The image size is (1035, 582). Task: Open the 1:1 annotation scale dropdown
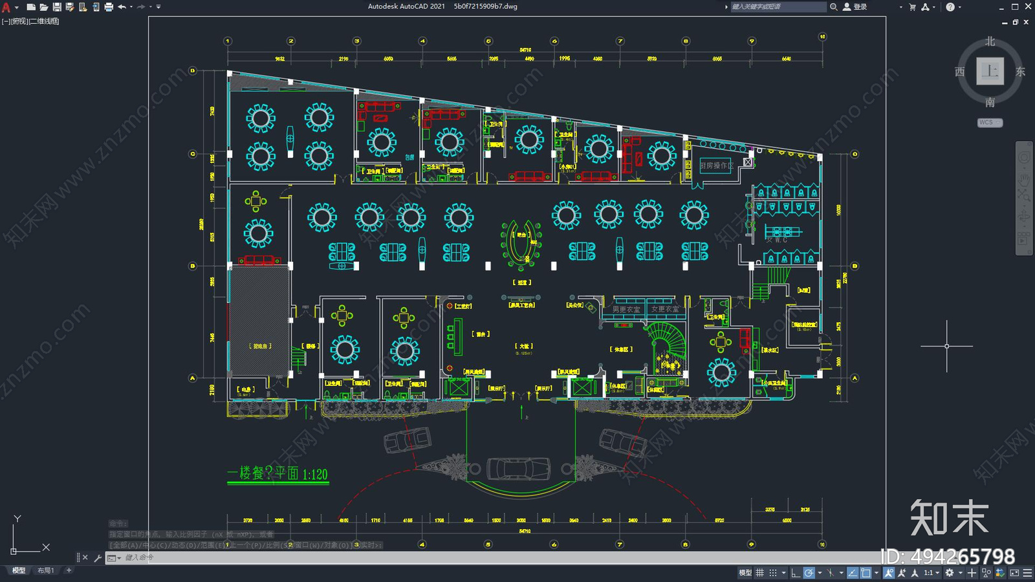(x=931, y=573)
